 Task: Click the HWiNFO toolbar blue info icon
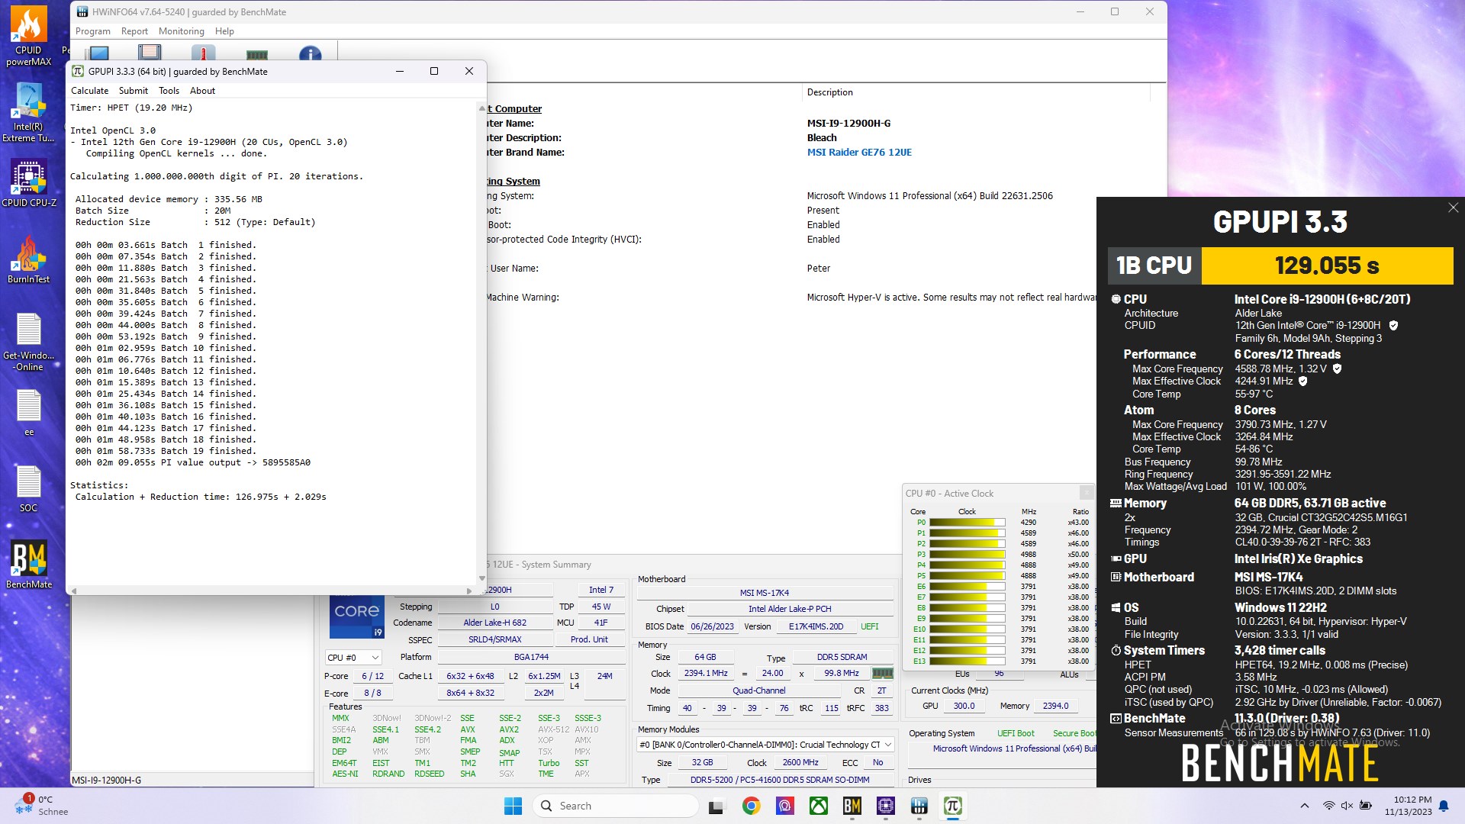tap(310, 54)
